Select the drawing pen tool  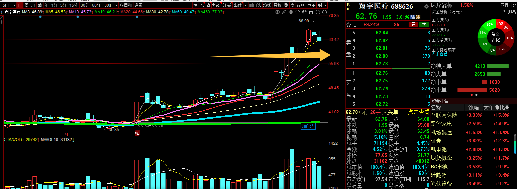click(284, 12)
